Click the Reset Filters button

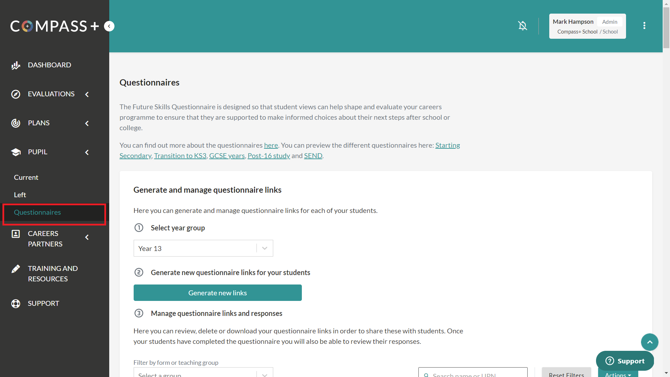(566, 374)
